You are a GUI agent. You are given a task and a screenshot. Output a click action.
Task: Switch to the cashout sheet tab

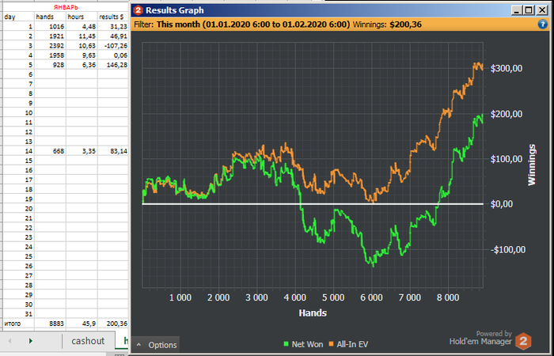(x=88, y=341)
